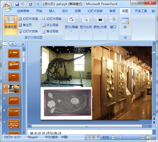
Task: Open the 宏 macros button
Action: pyautogui.click(x=125, y=23)
